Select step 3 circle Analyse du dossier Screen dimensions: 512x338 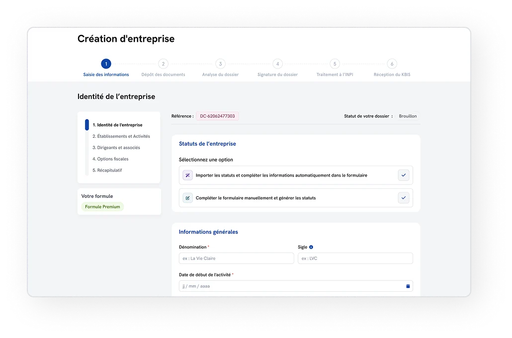tap(220, 64)
